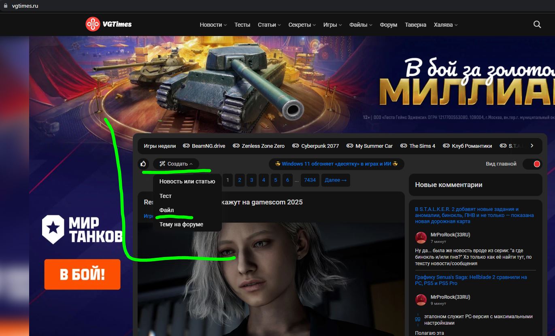Click the Мир Танков ad logo
The width and height of the screenshot is (555, 336).
(x=82, y=230)
